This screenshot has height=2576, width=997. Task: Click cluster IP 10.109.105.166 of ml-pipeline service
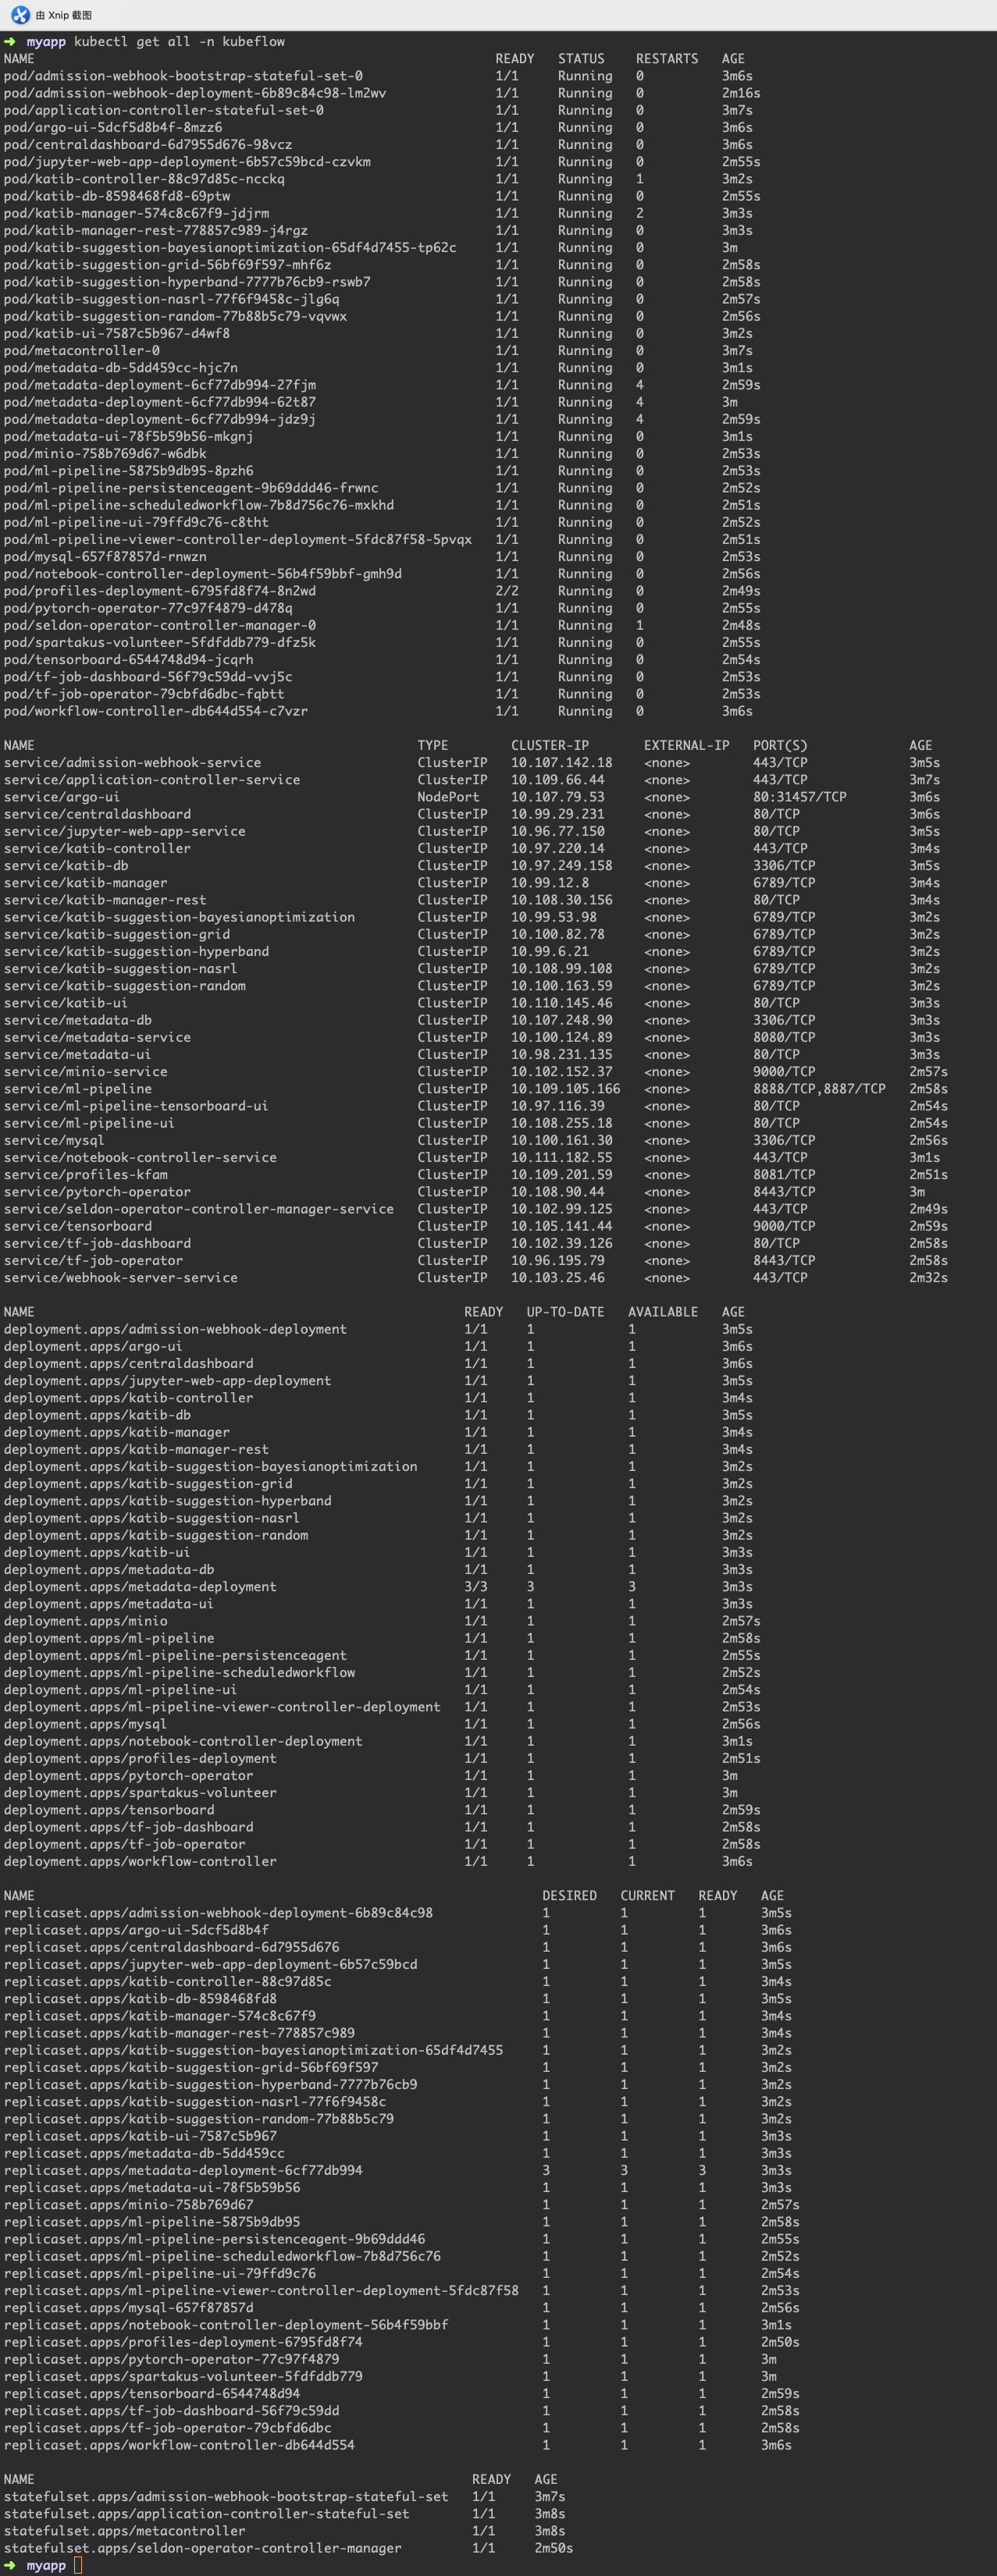[x=565, y=1089]
